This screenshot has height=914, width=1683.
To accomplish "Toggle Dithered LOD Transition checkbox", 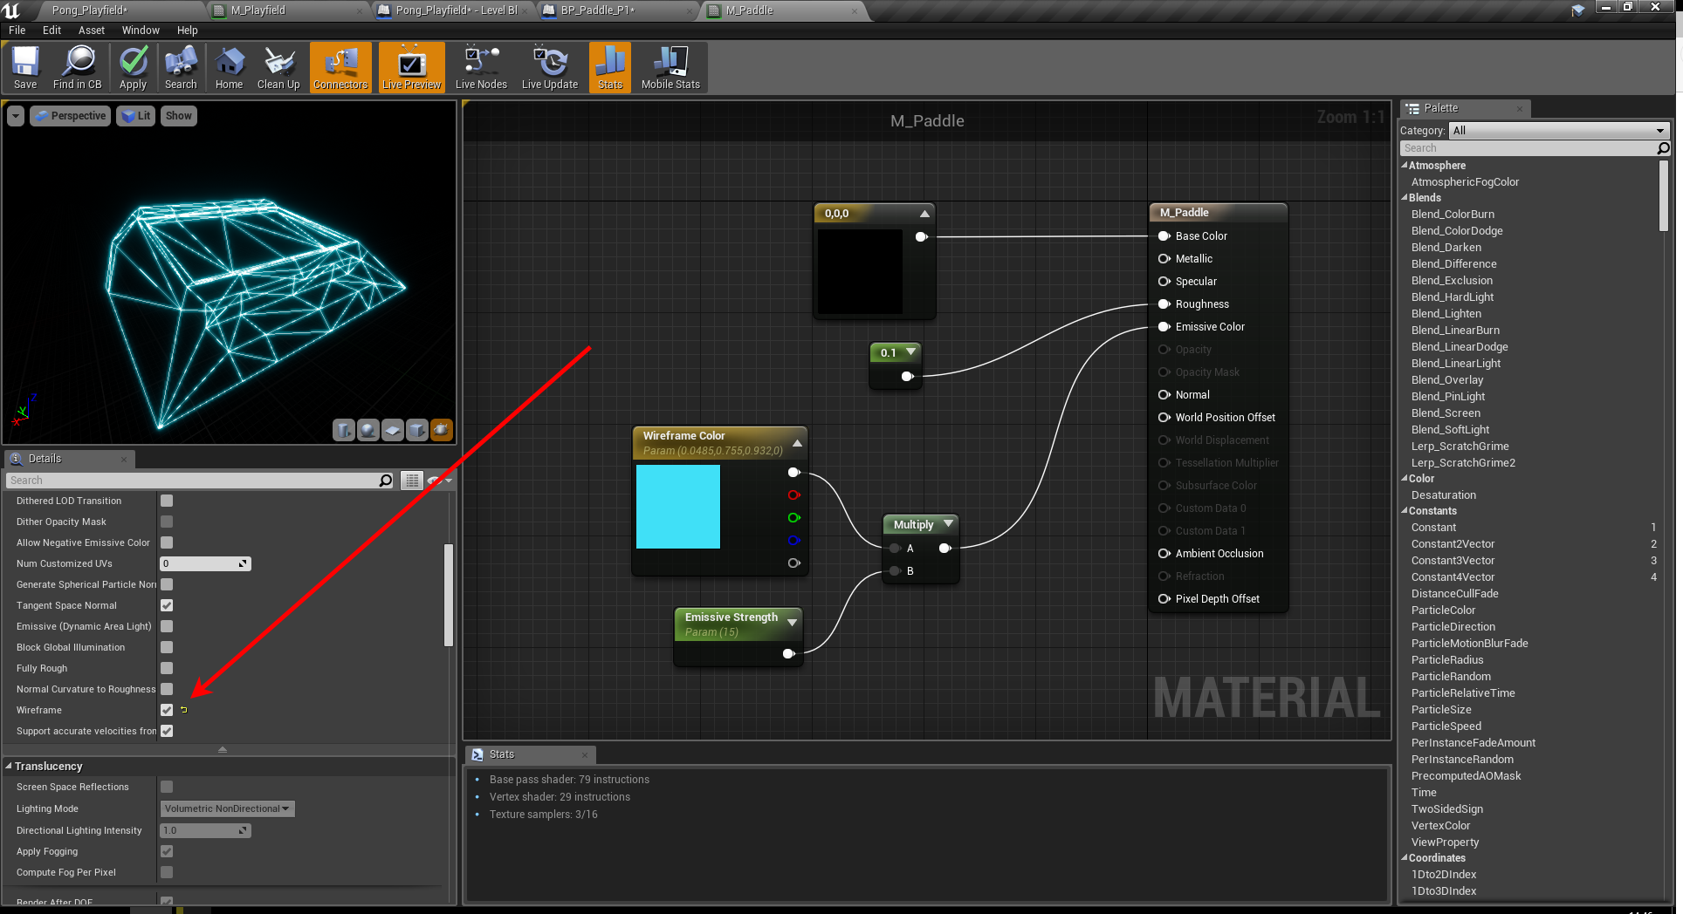I will click(x=167, y=501).
